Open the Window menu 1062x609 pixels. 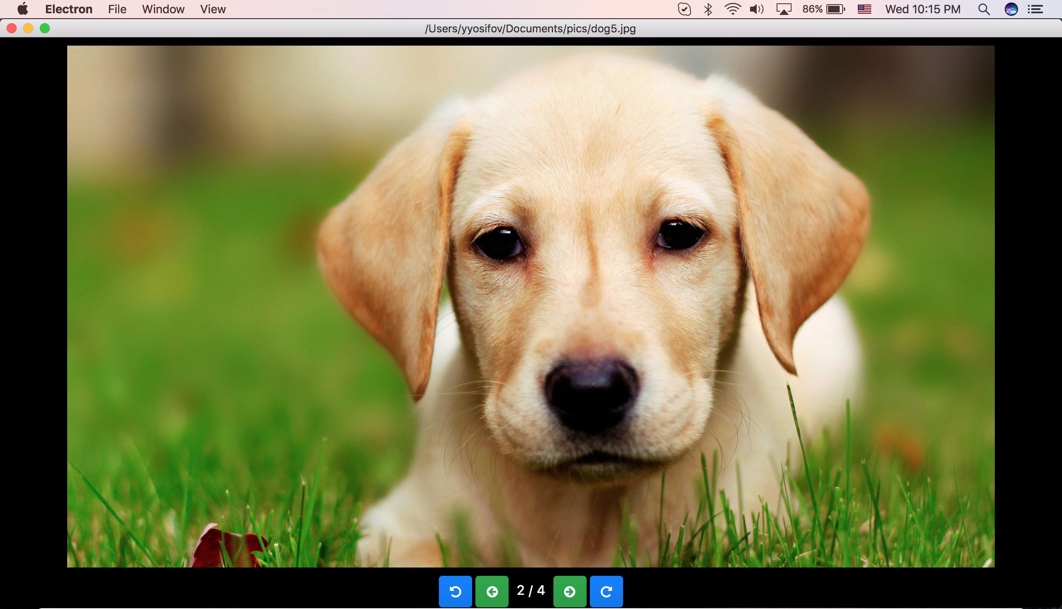(163, 9)
